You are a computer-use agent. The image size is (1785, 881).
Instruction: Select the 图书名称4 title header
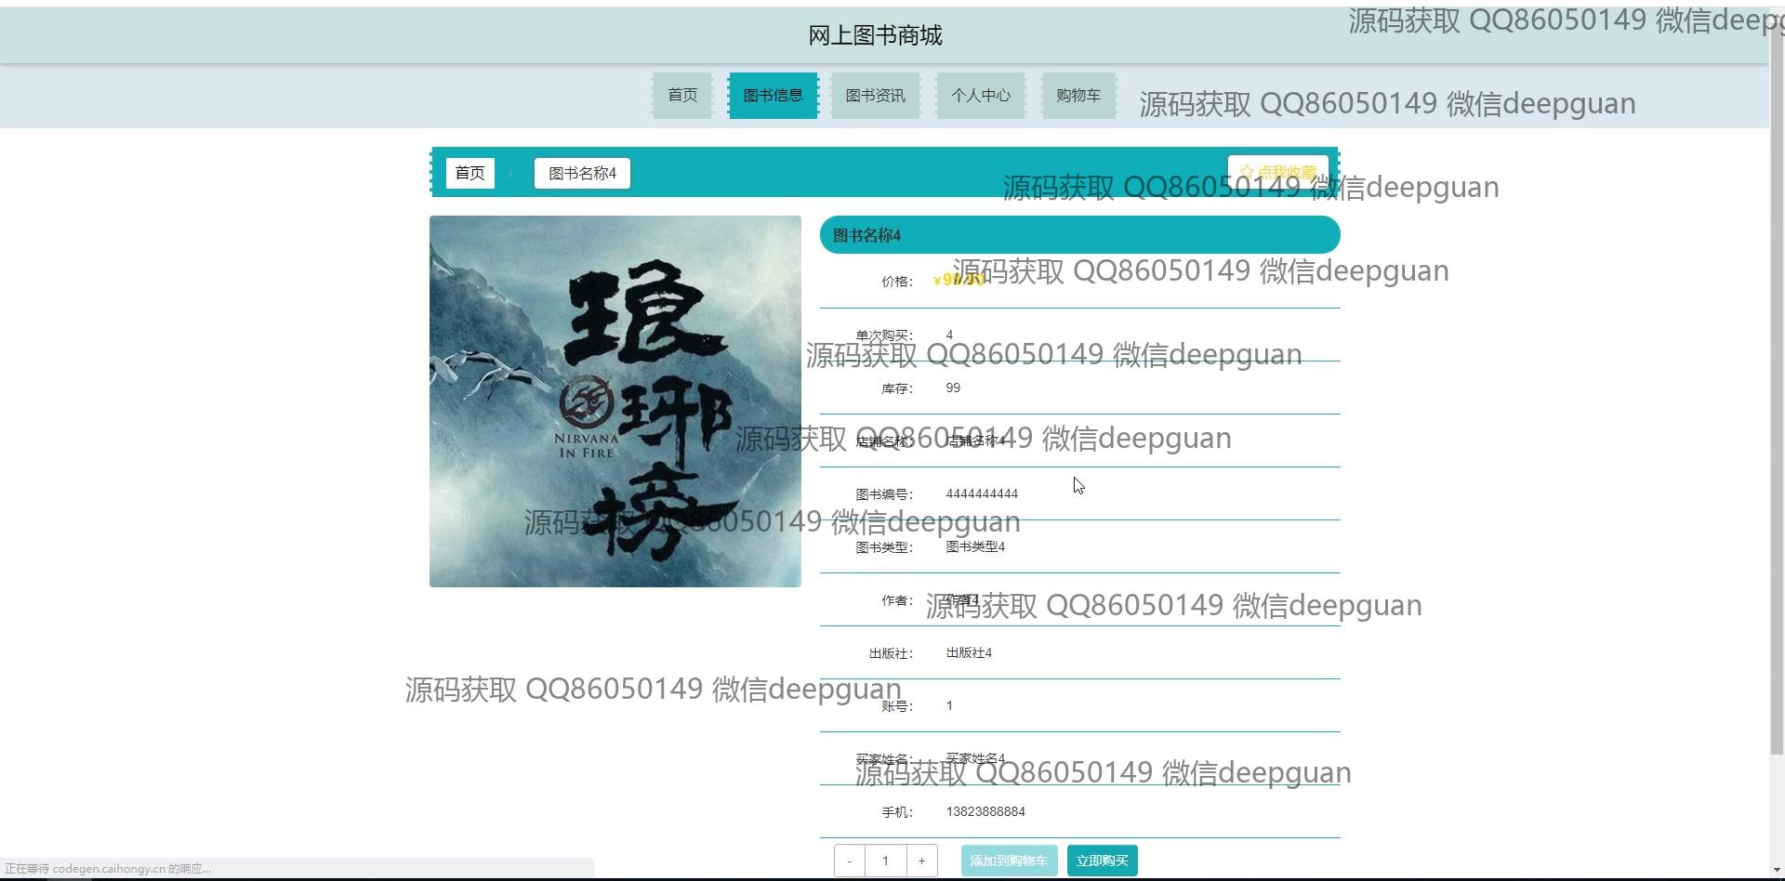1080,235
